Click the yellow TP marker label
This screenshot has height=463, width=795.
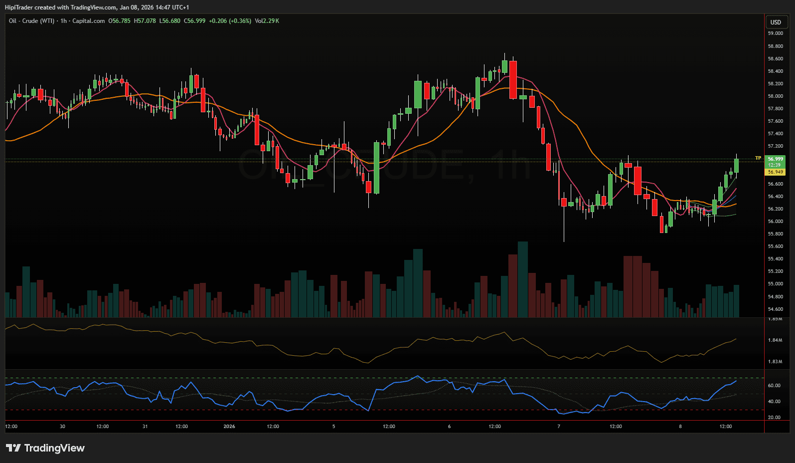[x=758, y=158]
